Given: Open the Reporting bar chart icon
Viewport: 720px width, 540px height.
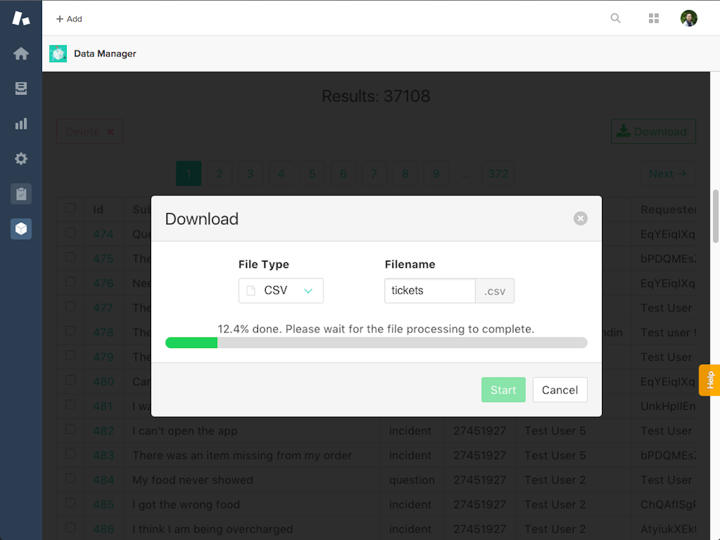Looking at the screenshot, I should (21, 124).
